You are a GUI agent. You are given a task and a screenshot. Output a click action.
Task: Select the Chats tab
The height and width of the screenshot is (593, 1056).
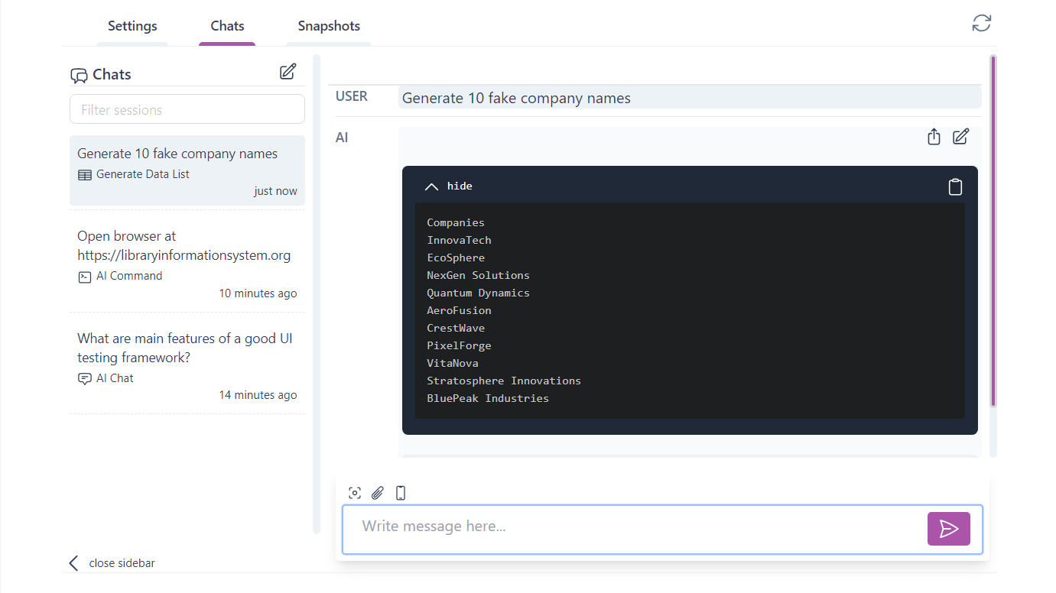227,26
